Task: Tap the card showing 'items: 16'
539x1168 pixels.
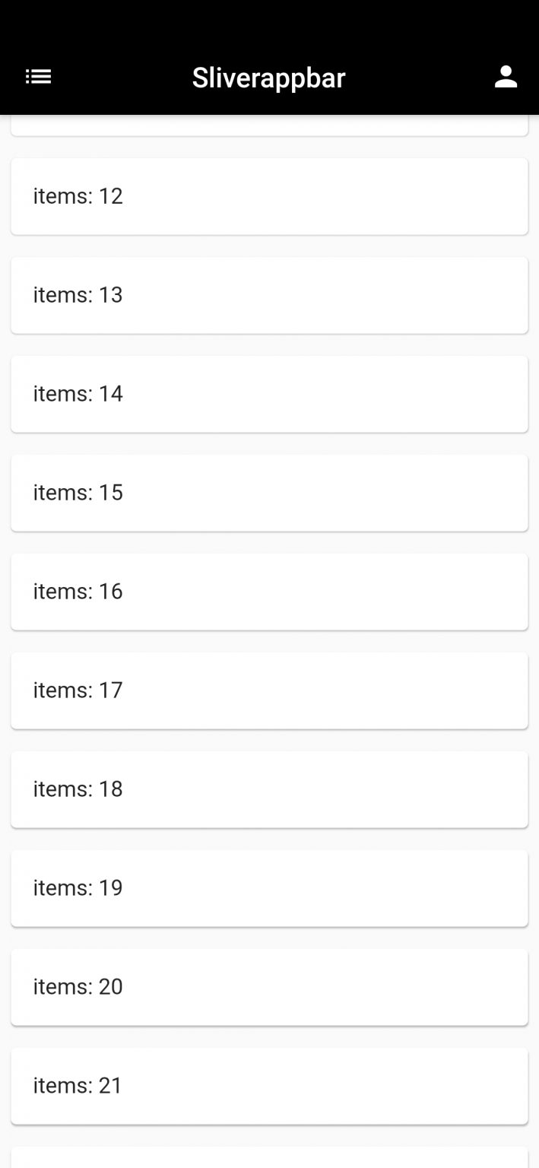Action: [269, 592]
